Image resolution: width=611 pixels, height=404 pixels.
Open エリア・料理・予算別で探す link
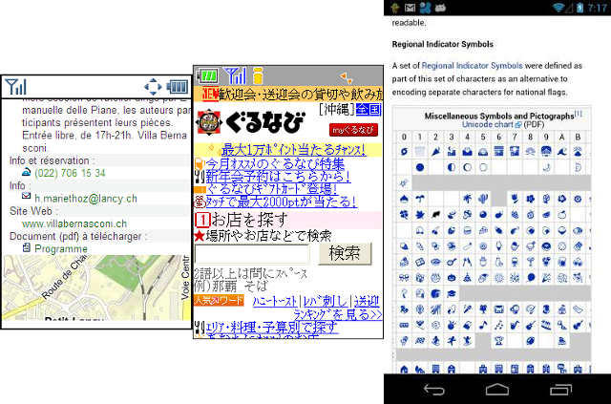(x=272, y=328)
